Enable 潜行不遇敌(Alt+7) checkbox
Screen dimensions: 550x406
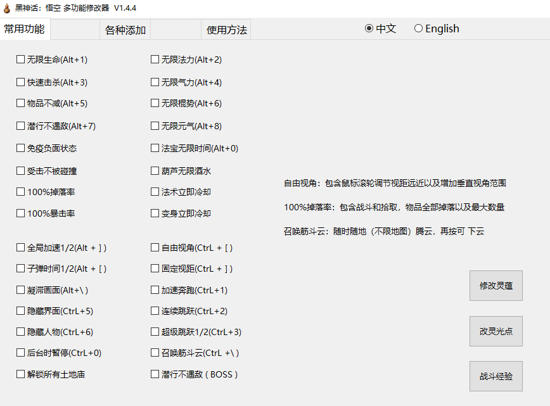pyautogui.click(x=21, y=126)
